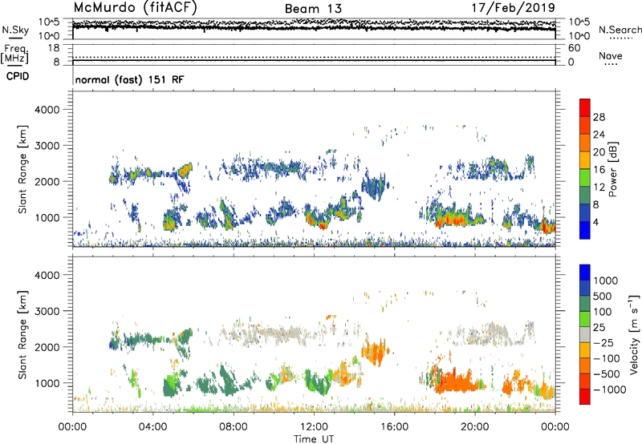The height and width of the screenshot is (444, 642).
Task: Click the "08:00" time tick label
Action: (x=234, y=427)
